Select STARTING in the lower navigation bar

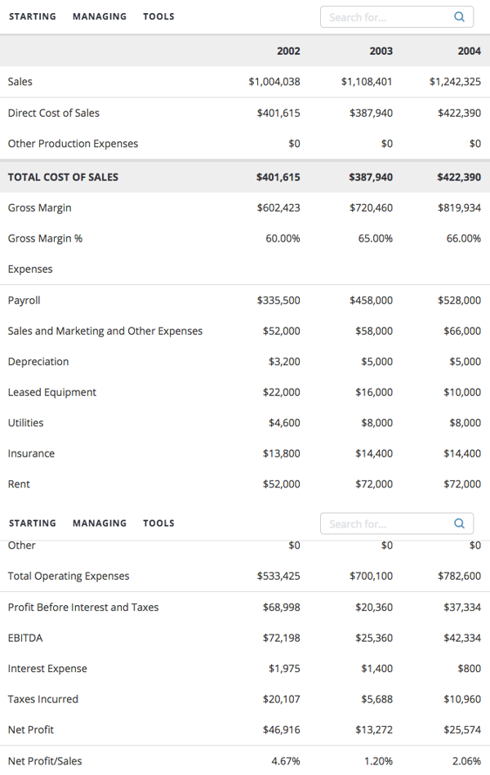(x=33, y=523)
